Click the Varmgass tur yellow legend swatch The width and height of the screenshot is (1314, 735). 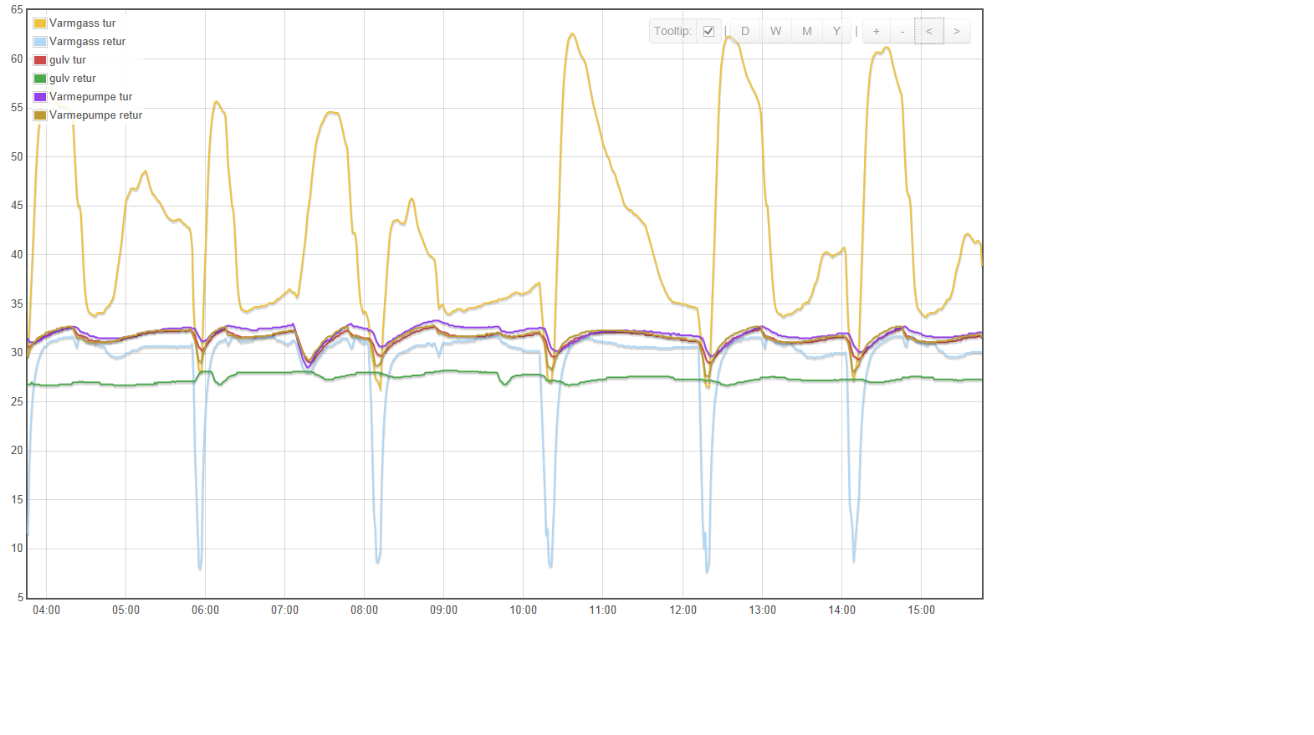pos(40,23)
